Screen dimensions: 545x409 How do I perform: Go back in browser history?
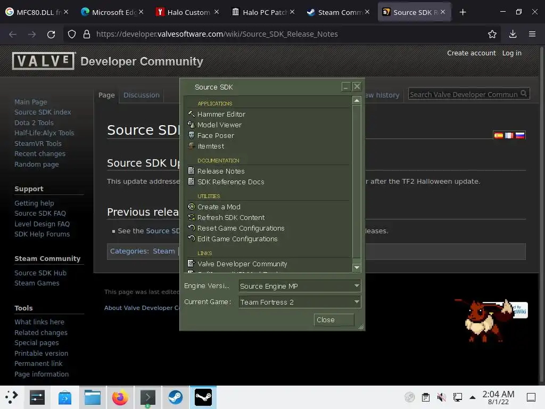13,34
